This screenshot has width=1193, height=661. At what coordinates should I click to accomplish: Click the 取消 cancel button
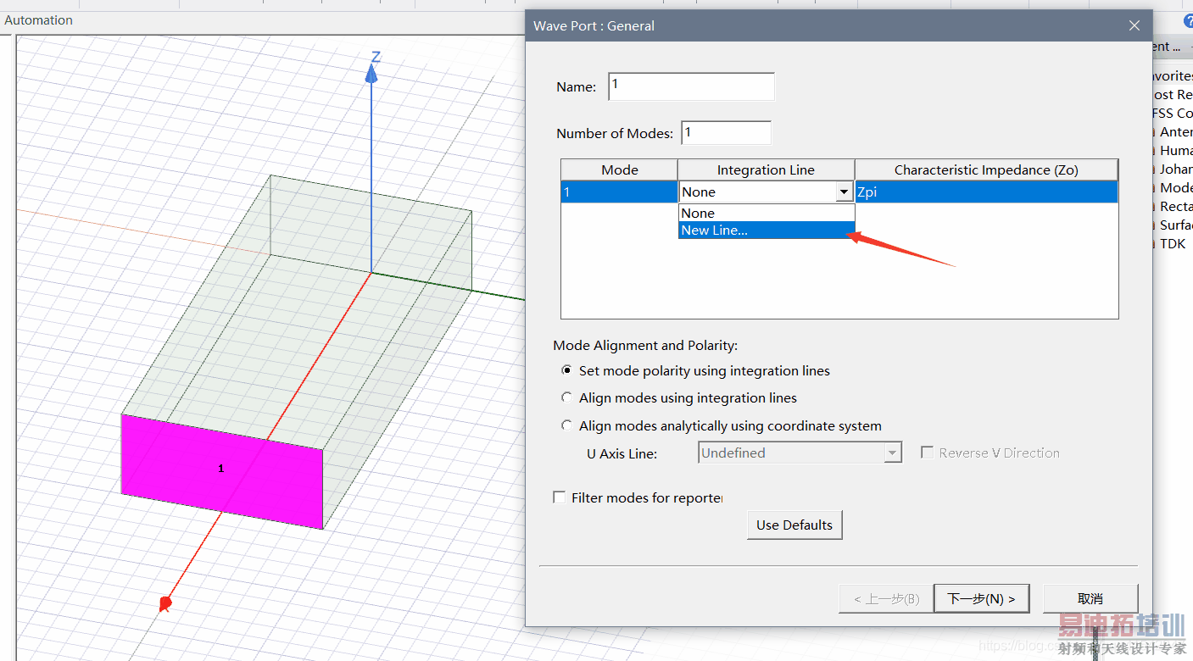tap(1090, 598)
